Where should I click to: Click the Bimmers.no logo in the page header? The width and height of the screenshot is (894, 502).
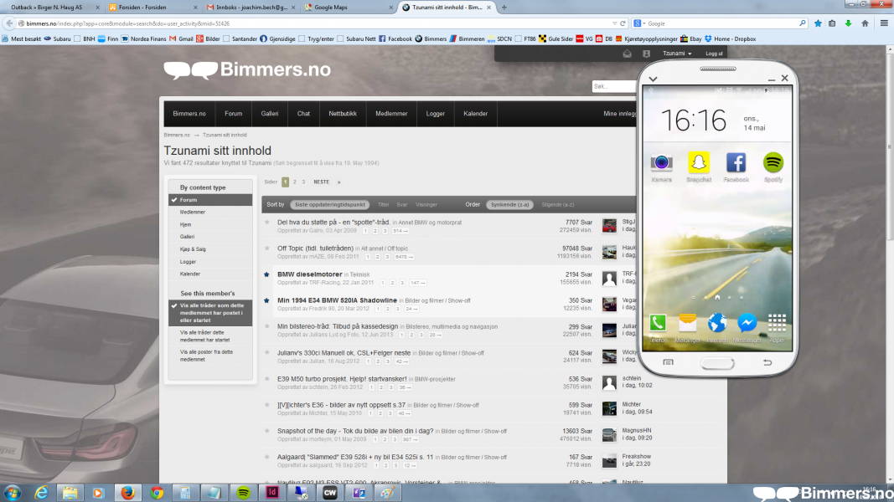[247, 70]
